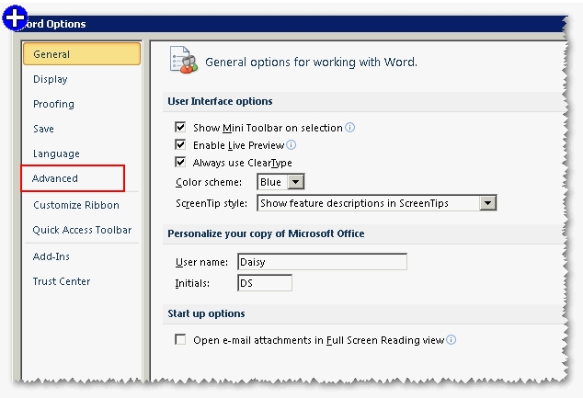583x398 pixels.
Task: Go to Proofing options
Action: pyautogui.click(x=53, y=104)
